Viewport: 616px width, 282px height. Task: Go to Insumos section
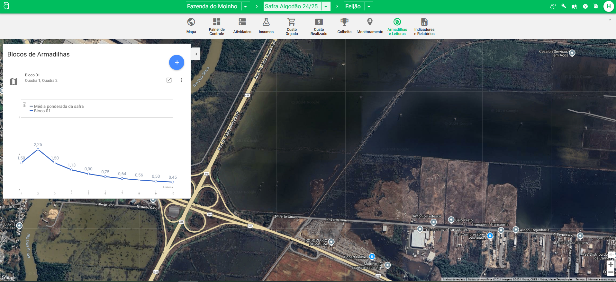(x=266, y=26)
